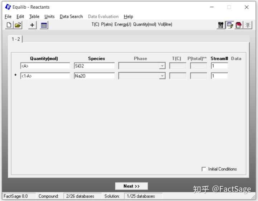Open the Data Search menu
The image size is (258, 201).
point(71,16)
